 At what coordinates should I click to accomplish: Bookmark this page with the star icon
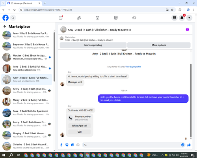tap(172, 10)
